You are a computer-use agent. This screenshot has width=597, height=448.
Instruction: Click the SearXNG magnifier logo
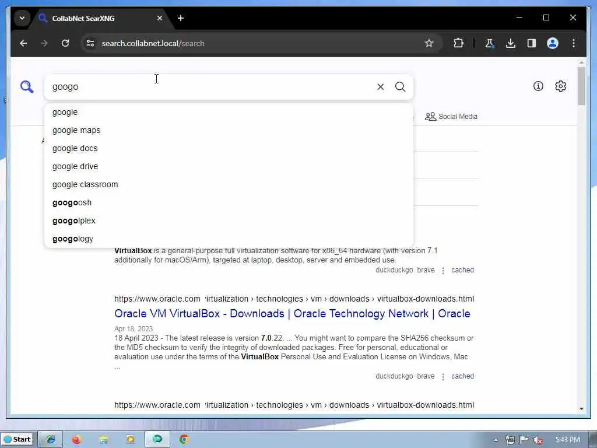click(x=27, y=87)
